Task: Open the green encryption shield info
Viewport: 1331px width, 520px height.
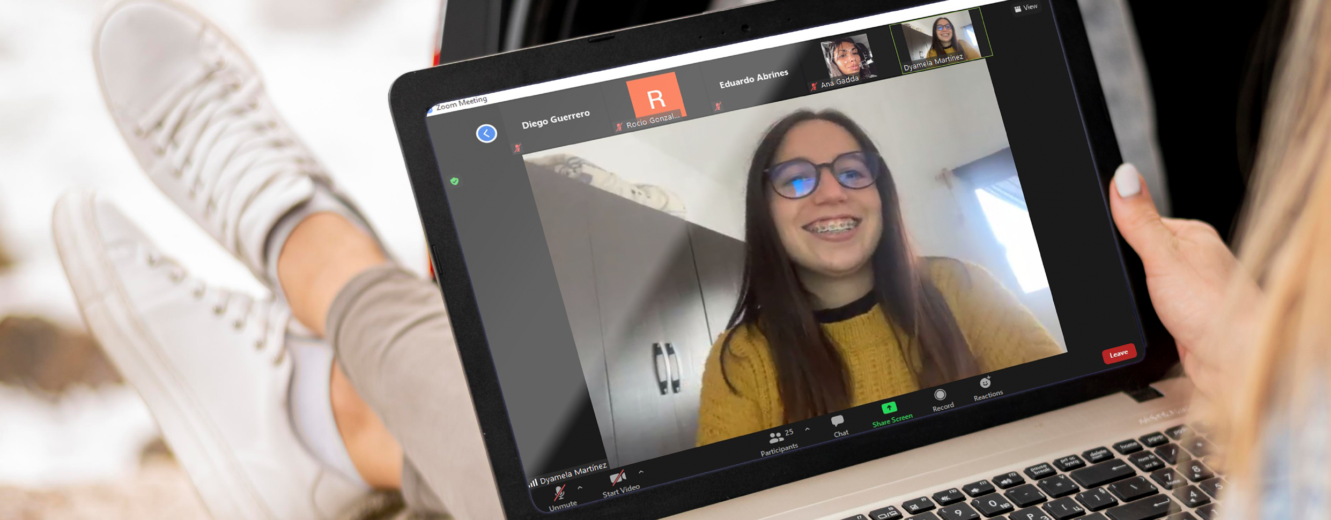Action: point(455,182)
